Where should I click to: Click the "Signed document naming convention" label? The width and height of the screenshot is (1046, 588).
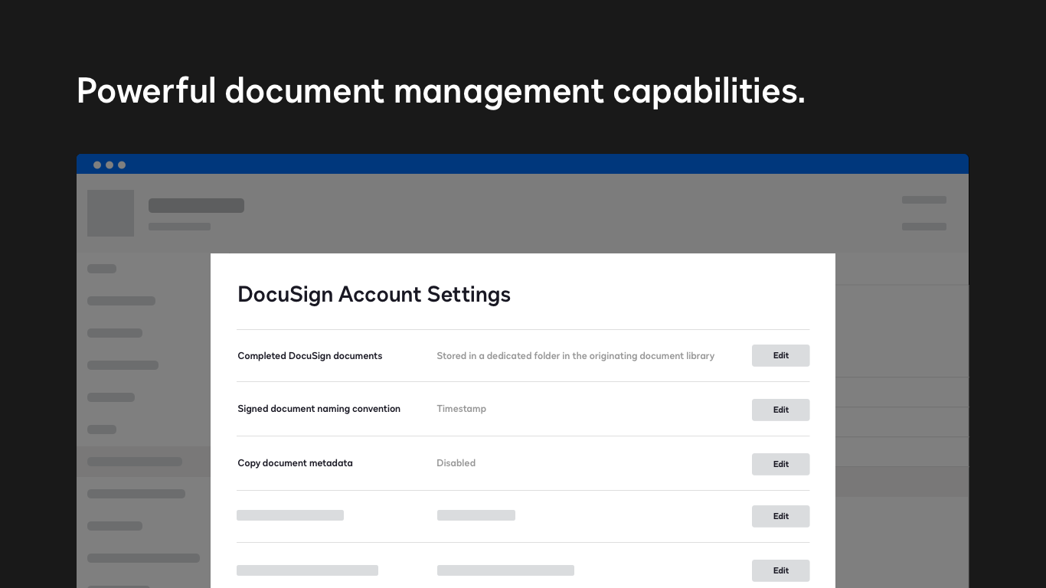(319, 409)
